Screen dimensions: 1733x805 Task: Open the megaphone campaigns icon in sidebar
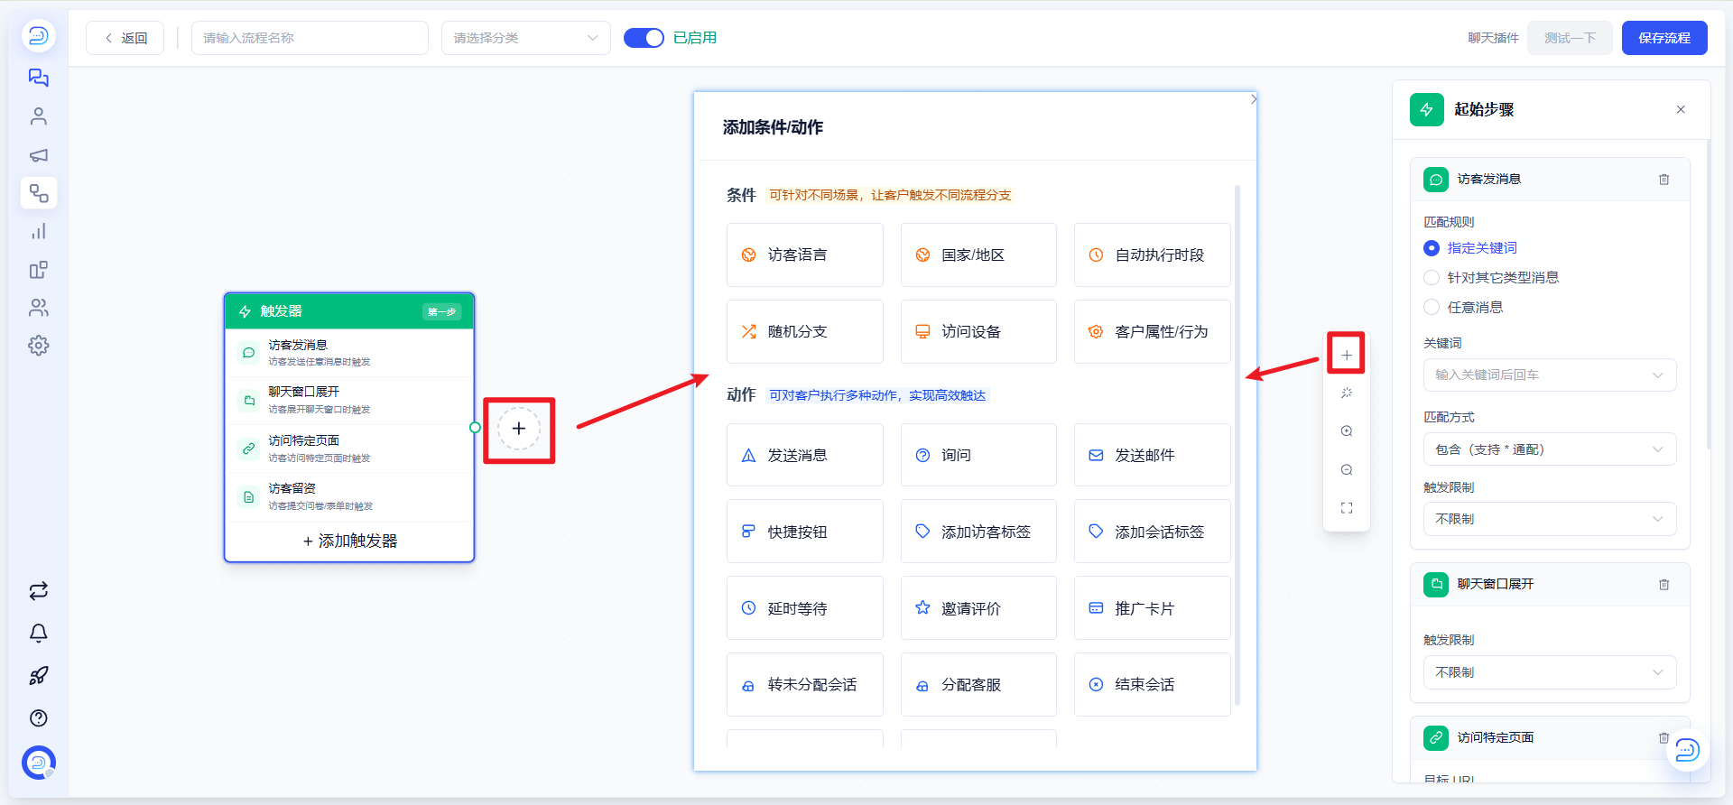click(38, 155)
